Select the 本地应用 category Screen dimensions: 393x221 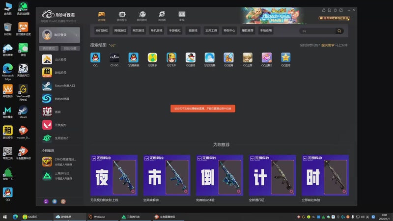point(266,30)
